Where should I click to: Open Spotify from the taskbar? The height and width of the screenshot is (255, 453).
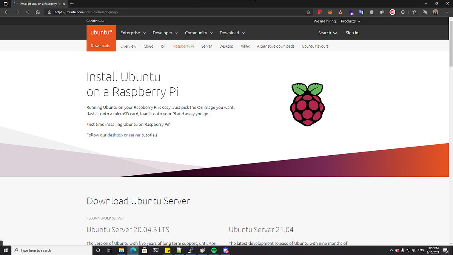click(214, 250)
